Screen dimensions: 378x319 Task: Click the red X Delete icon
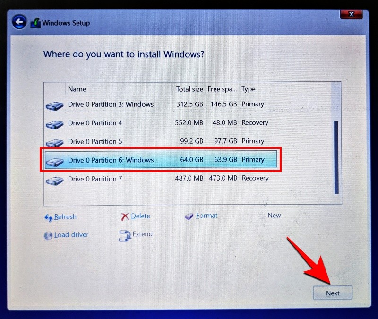[125, 216]
